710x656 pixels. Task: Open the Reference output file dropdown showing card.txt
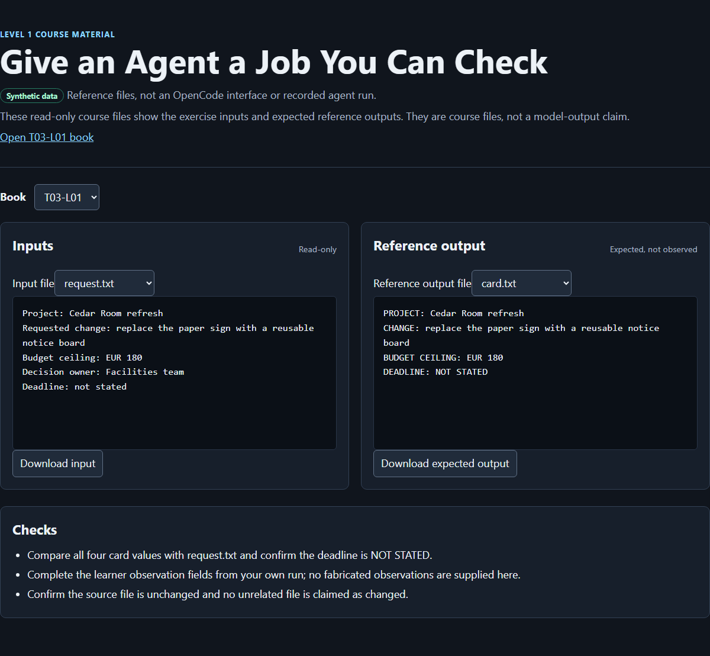click(x=521, y=283)
